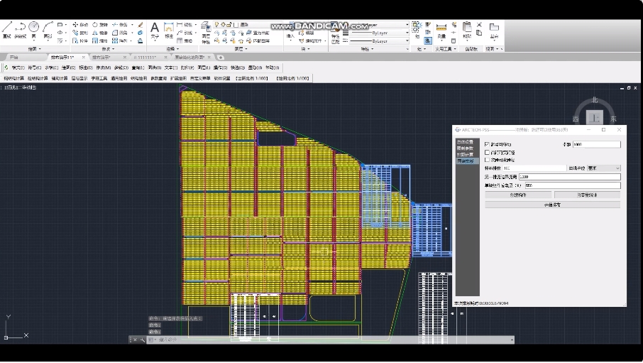Click the large Text (文字) tool

[x=155, y=29]
